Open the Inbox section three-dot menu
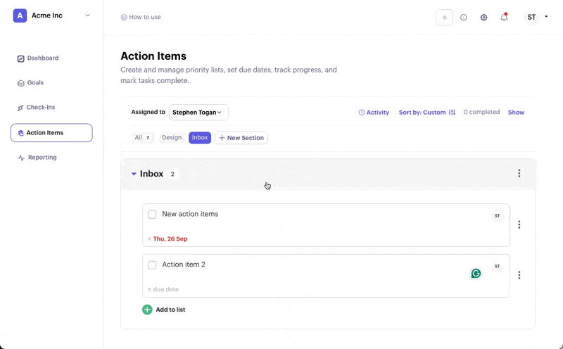Viewport: 563px width, 349px height. tap(519, 173)
